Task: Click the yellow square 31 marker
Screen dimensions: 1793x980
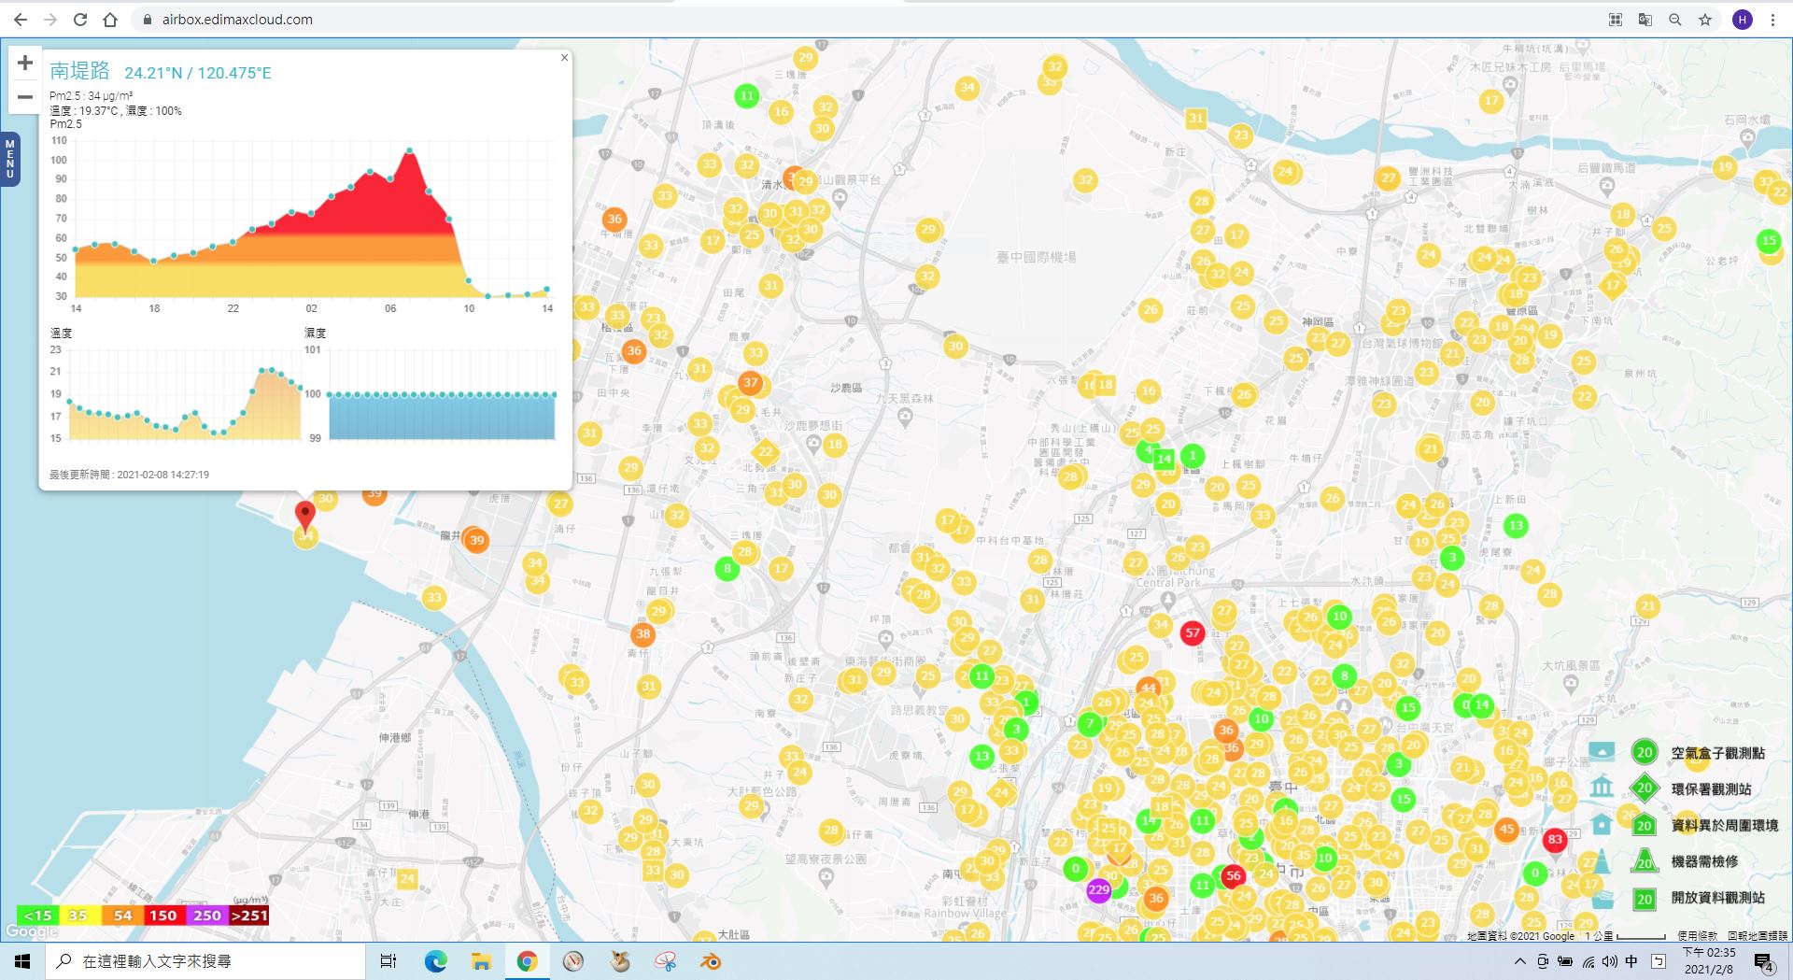Action: tap(1195, 118)
